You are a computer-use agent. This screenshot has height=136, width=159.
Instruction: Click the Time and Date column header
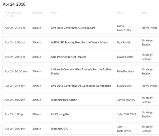13,14
